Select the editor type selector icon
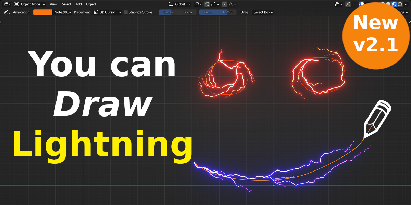 point(5,4)
